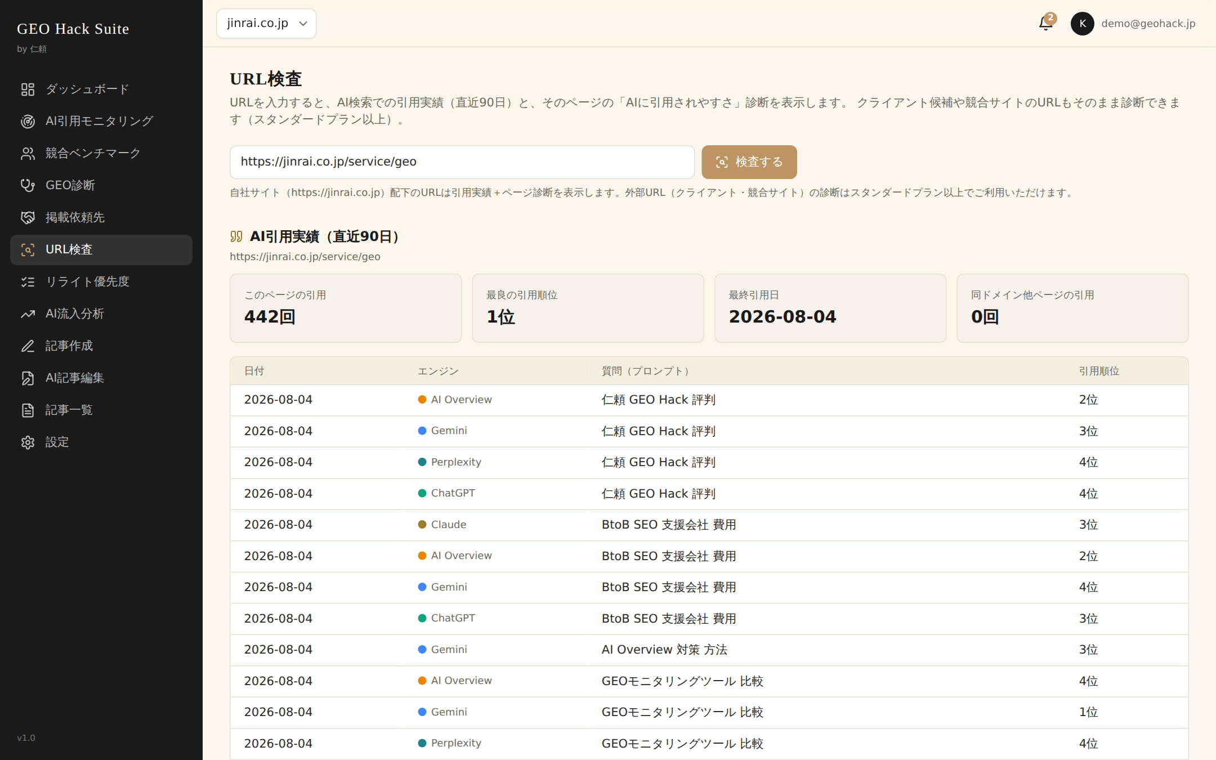Screen dimensions: 1216x760
Task: Click the このページの引用 442回 card
Action: pyautogui.click(x=346, y=309)
